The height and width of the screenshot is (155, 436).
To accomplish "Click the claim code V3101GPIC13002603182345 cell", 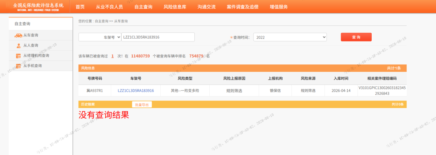I will [382, 91].
